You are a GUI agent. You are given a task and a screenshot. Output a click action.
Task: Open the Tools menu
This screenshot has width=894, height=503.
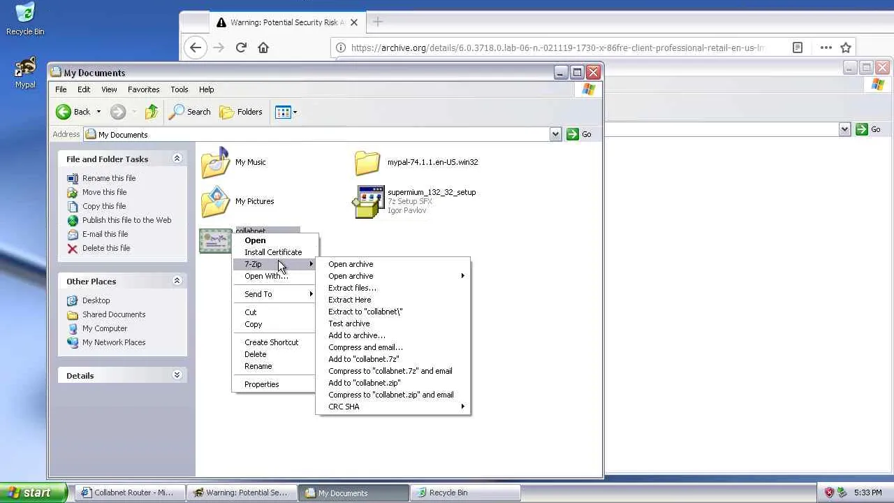pos(179,89)
